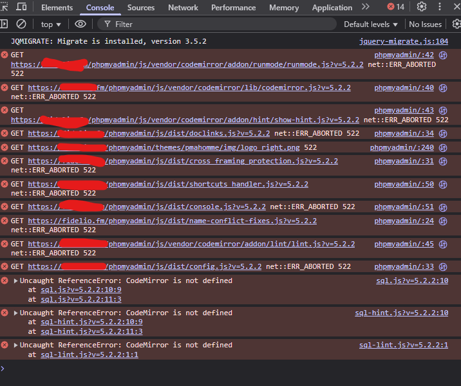The width and height of the screenshot is (461, 386).
Task: Click the reload icon next to phpmyadmin/:50
Action: pos(443,185)
